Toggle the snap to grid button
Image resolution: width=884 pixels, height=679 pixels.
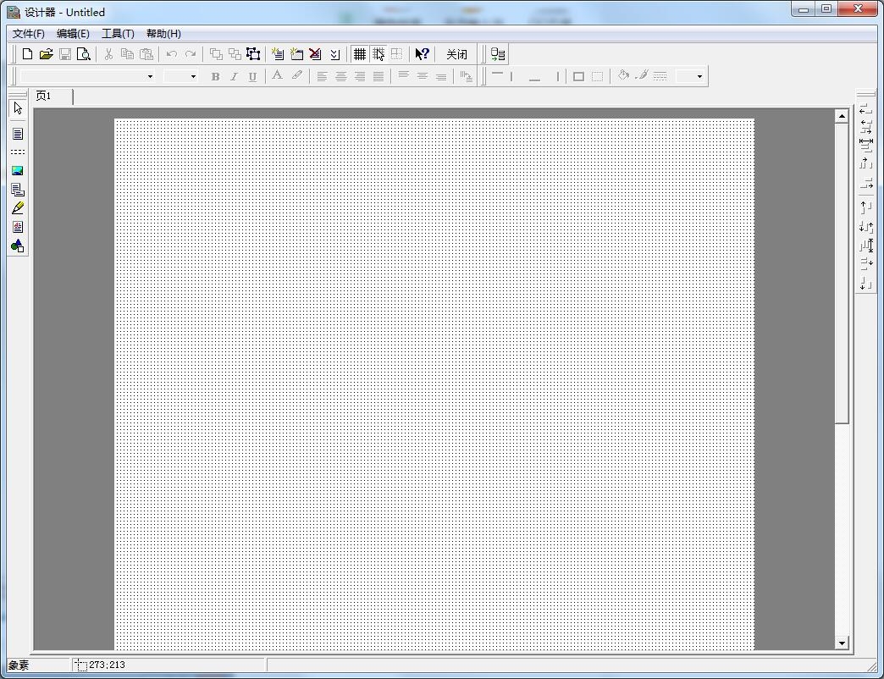(378, 54)
